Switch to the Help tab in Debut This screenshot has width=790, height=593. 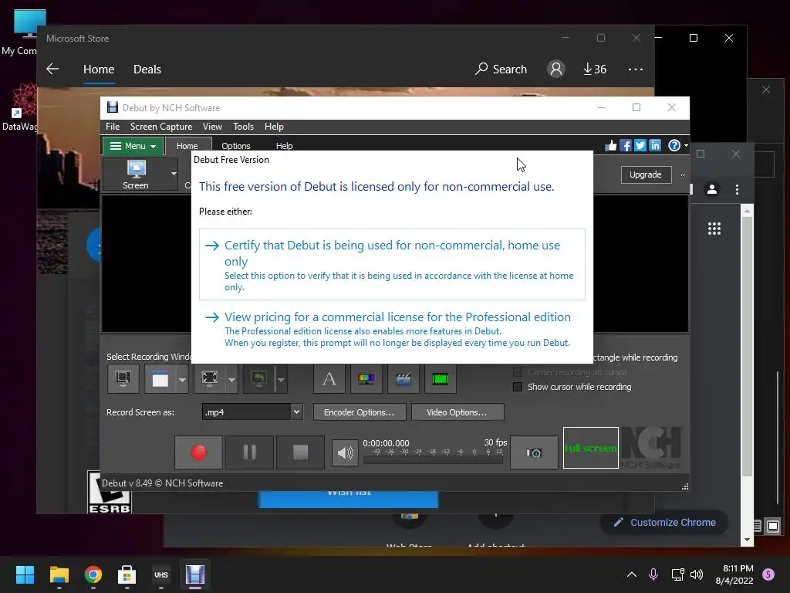284,146
